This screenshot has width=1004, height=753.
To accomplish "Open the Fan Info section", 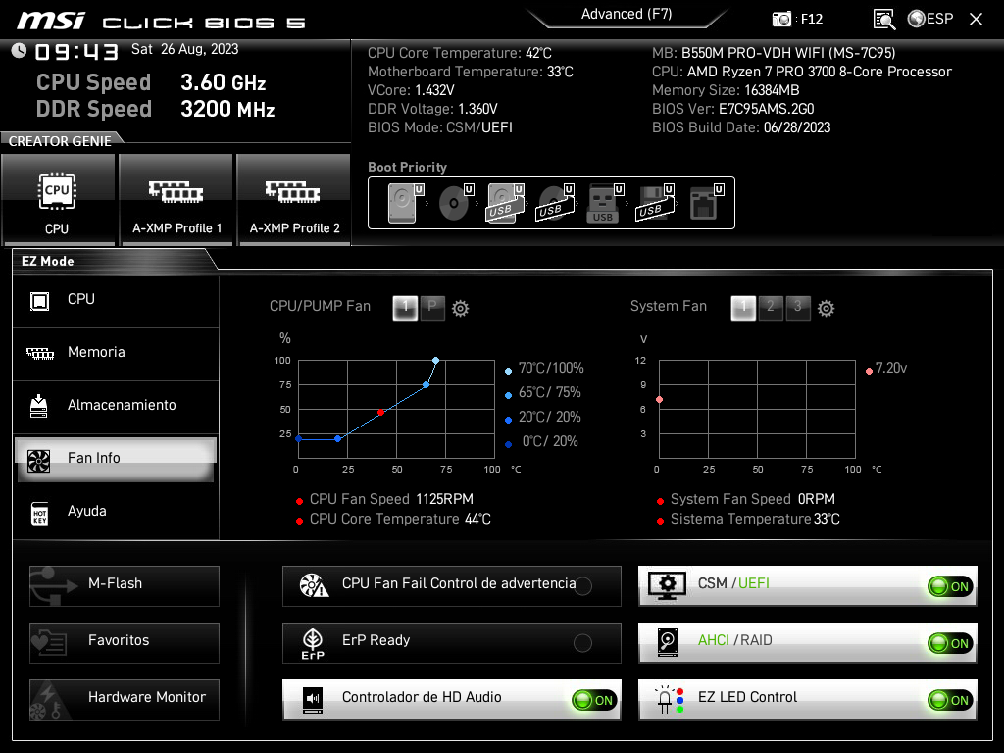I will pos(116,459).
